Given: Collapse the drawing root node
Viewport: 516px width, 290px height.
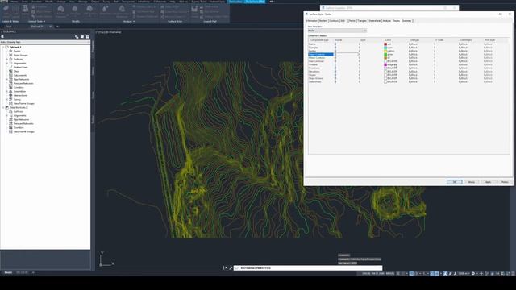Looking at the screenshot, I should coord(3,47).
